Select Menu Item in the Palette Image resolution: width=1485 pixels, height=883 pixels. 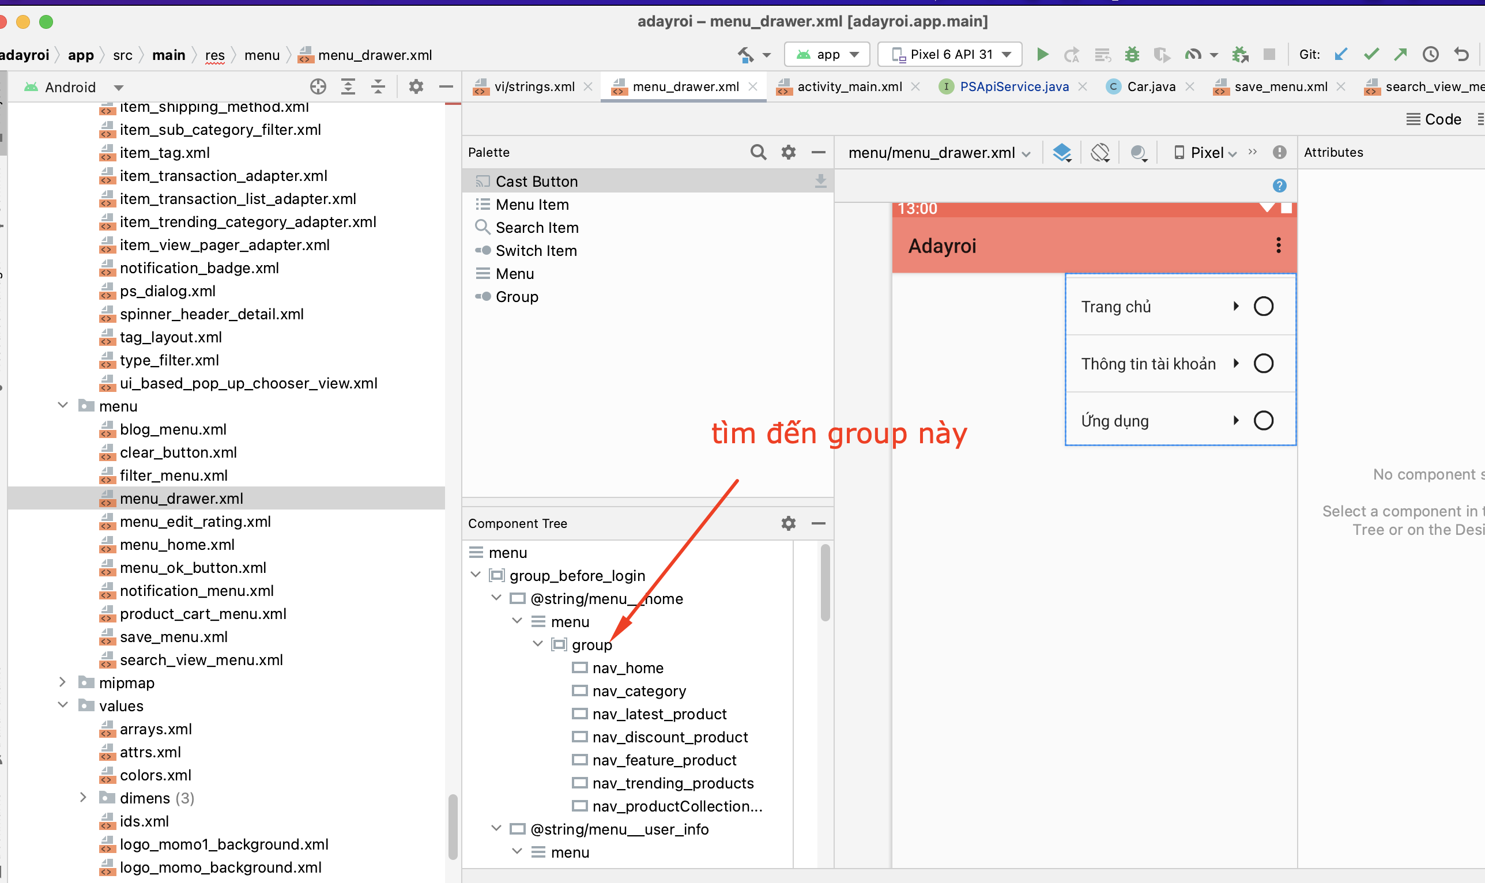pyautogui.click(x=647, y=204)
